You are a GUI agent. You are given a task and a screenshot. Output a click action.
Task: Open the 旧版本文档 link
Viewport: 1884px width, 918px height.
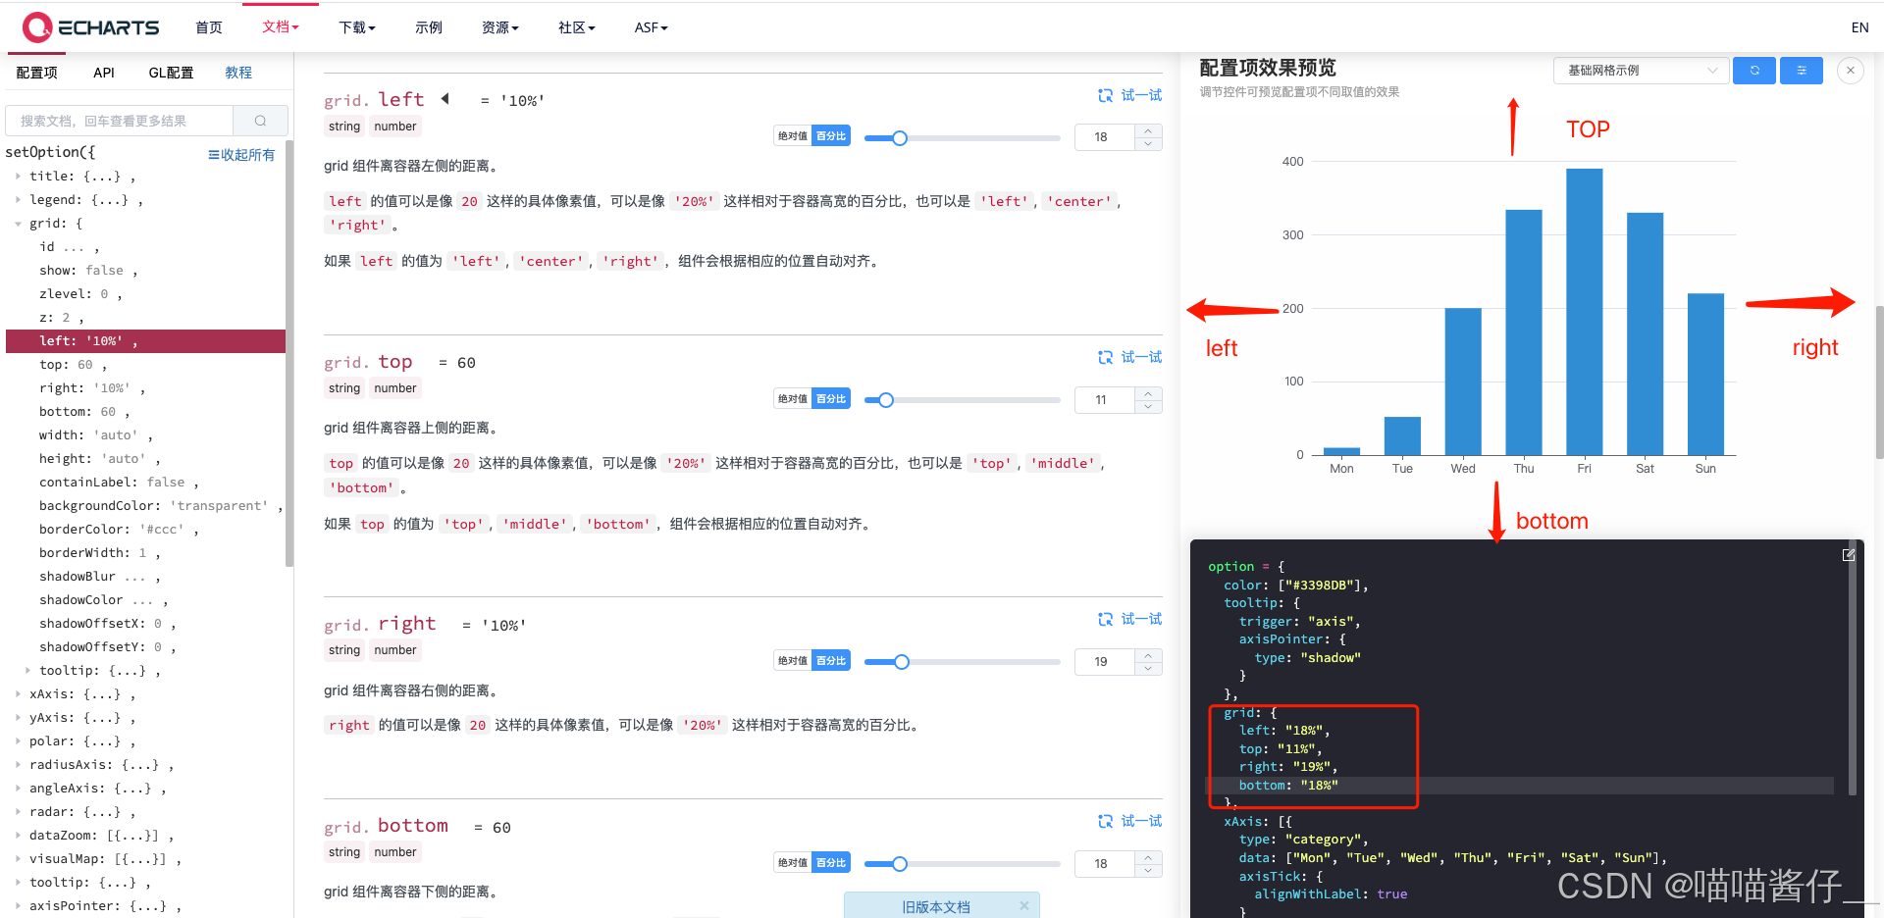(935, 907)
